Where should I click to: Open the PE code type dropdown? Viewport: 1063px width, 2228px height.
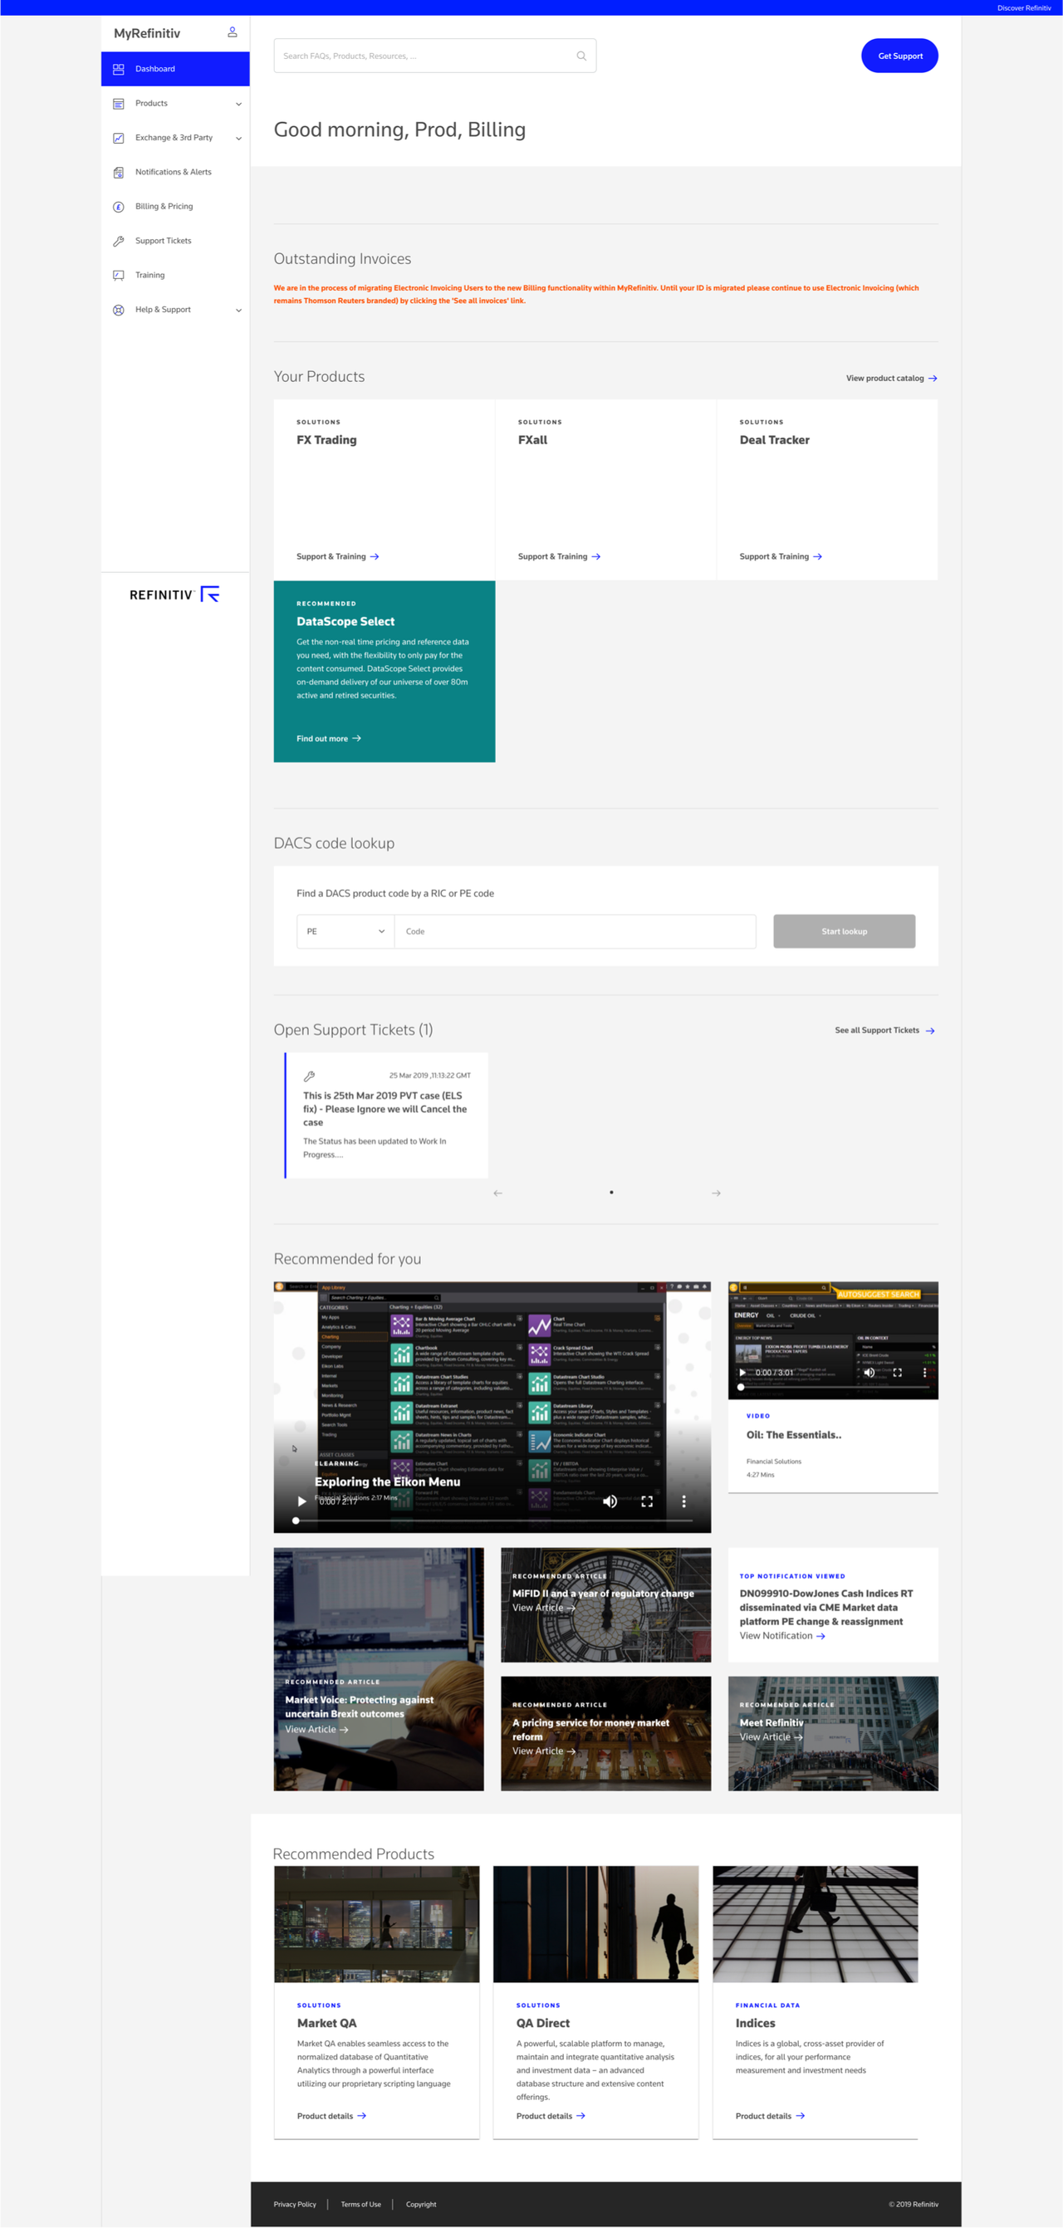(x=345, y=932)
